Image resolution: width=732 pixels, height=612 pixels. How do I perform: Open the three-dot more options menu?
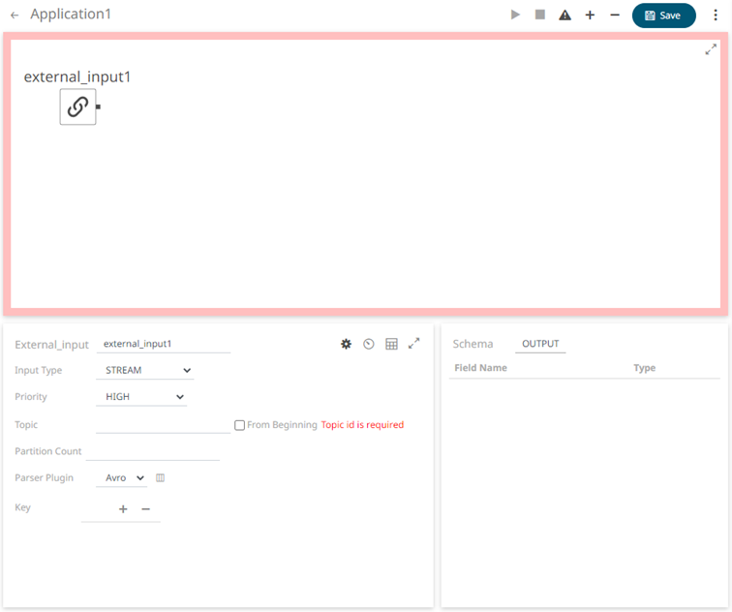tap(717, 15)
